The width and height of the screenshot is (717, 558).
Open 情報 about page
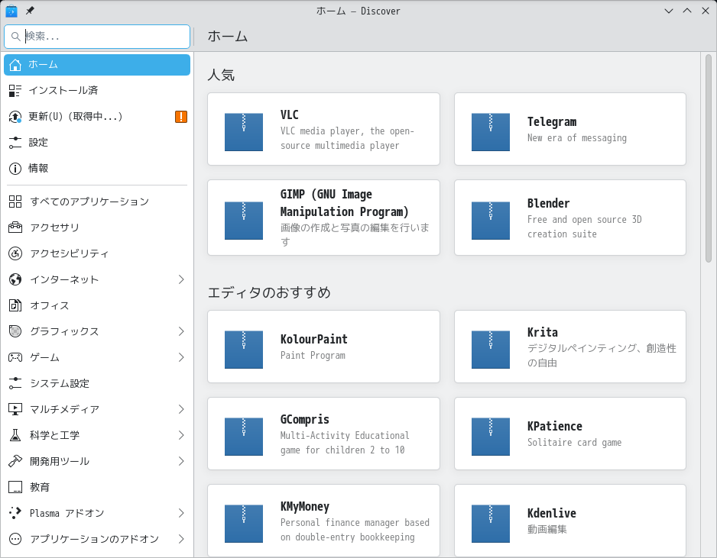click(x=97, y=169)
